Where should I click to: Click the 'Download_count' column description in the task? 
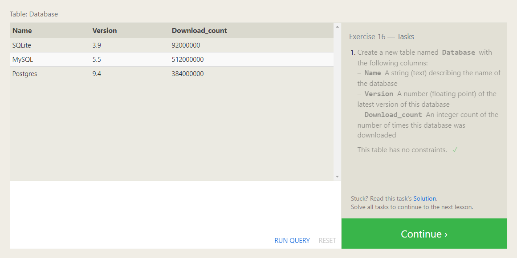[x=428, y=125]
